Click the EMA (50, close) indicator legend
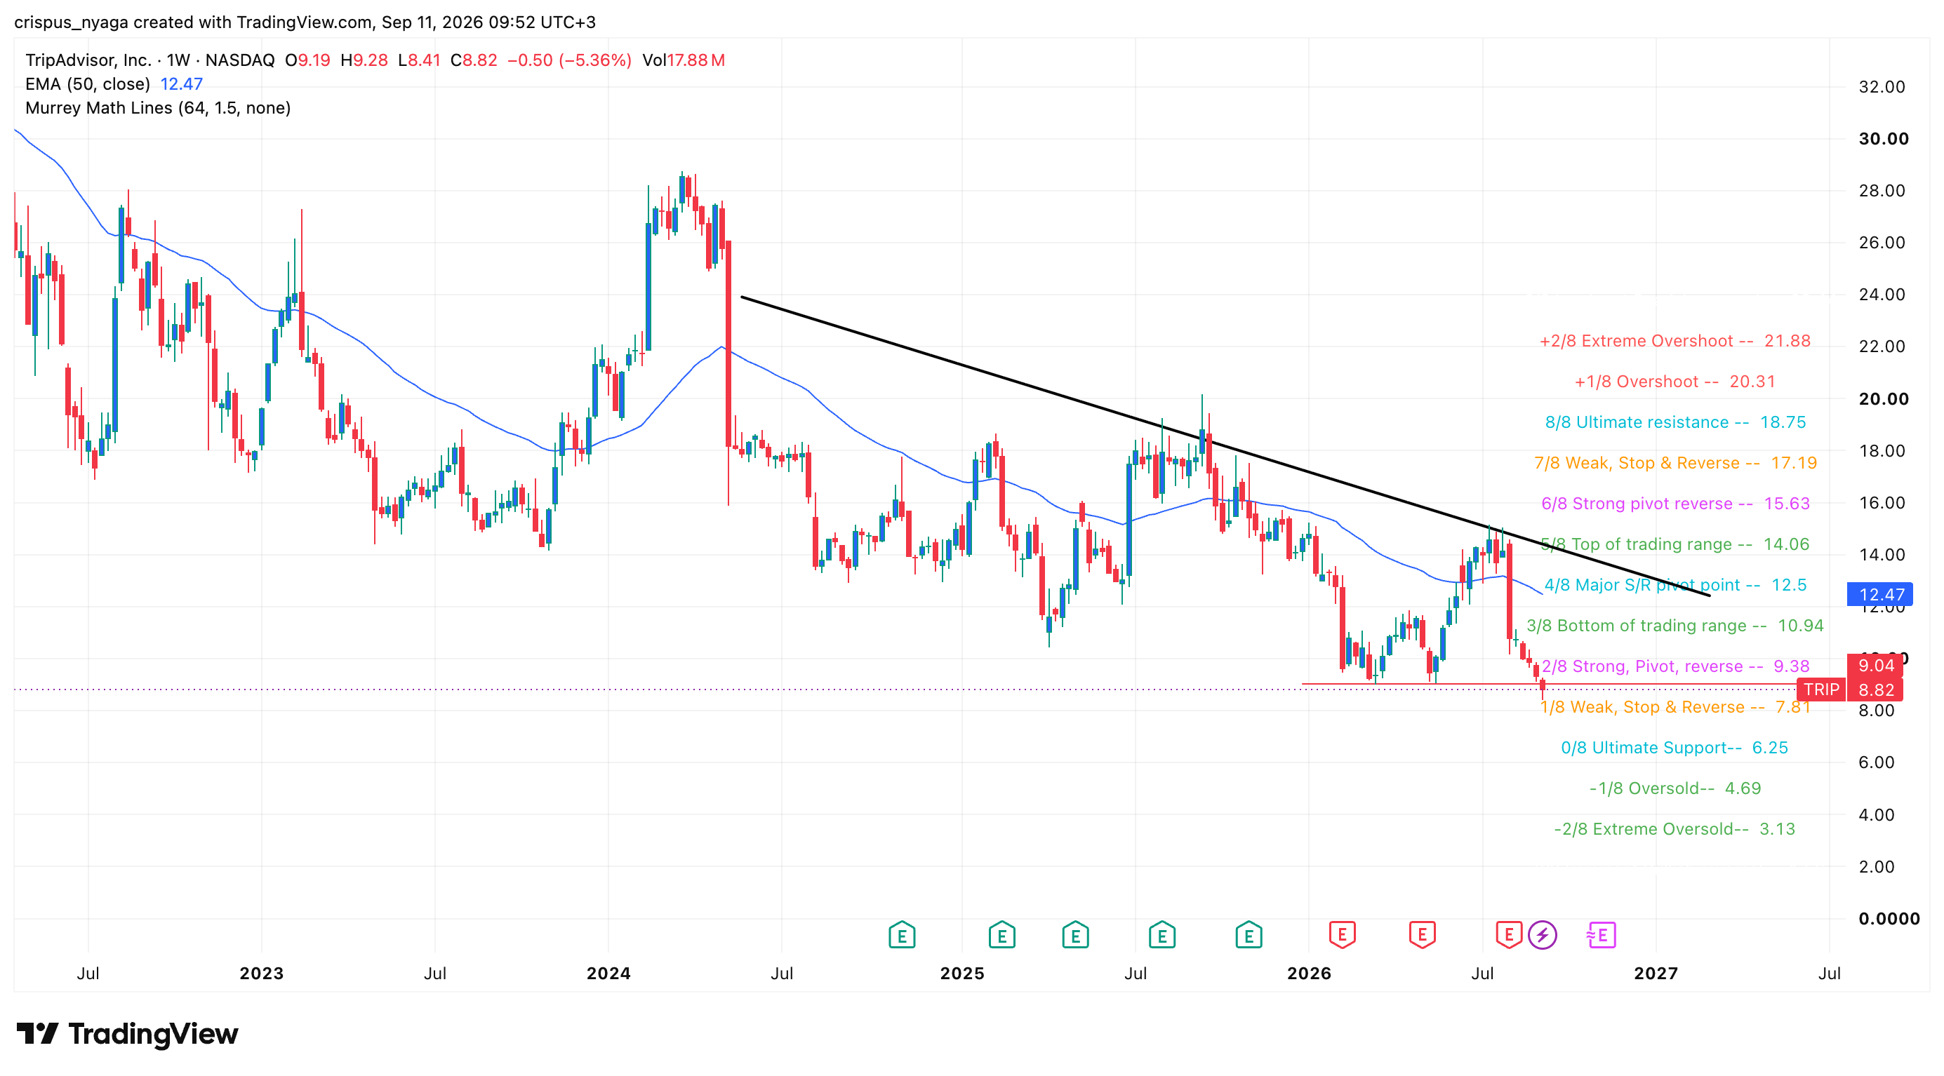1944x1076 pixels. coord(88,83)
